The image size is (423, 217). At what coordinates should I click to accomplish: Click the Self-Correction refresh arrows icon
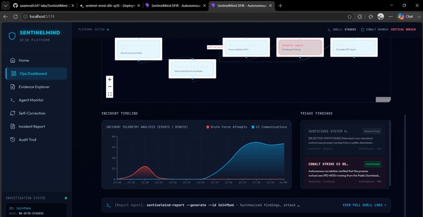13,113
